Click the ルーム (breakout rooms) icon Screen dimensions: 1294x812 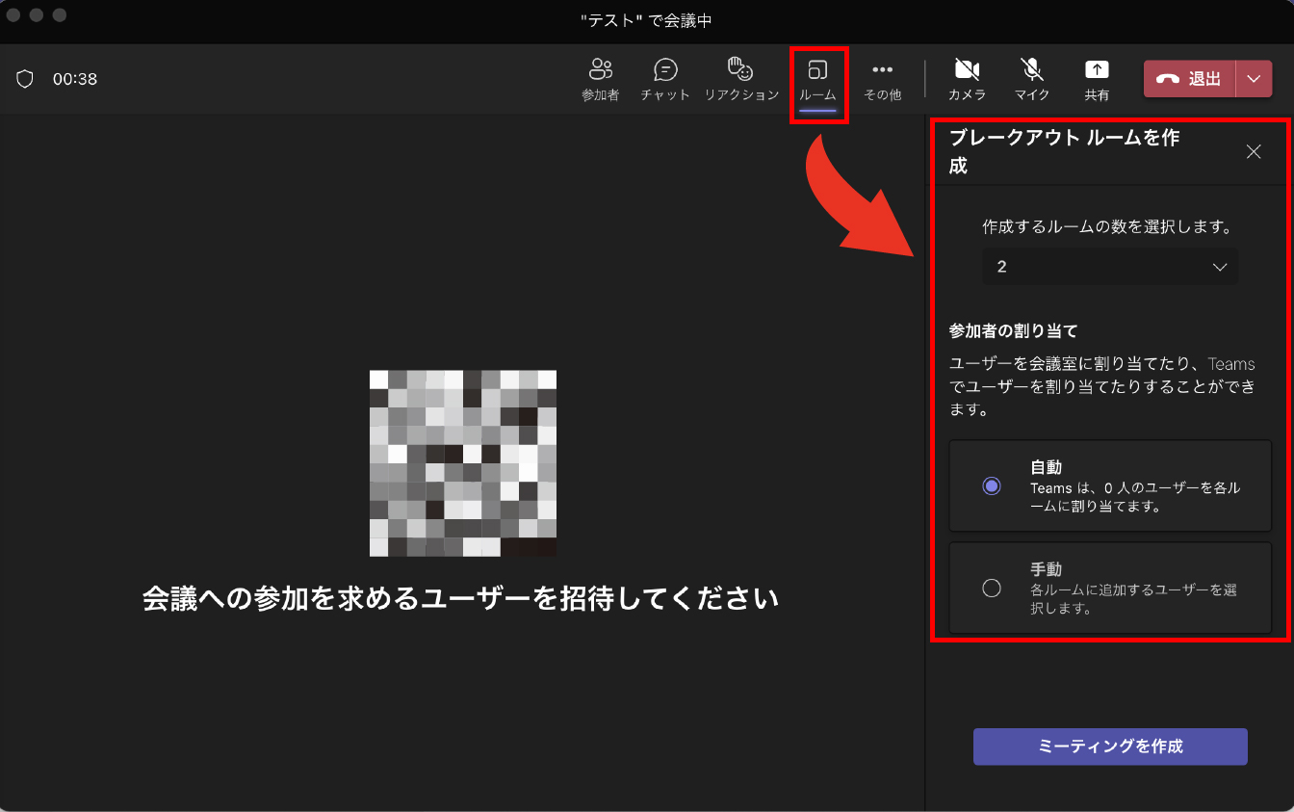[x=817, y=69]
